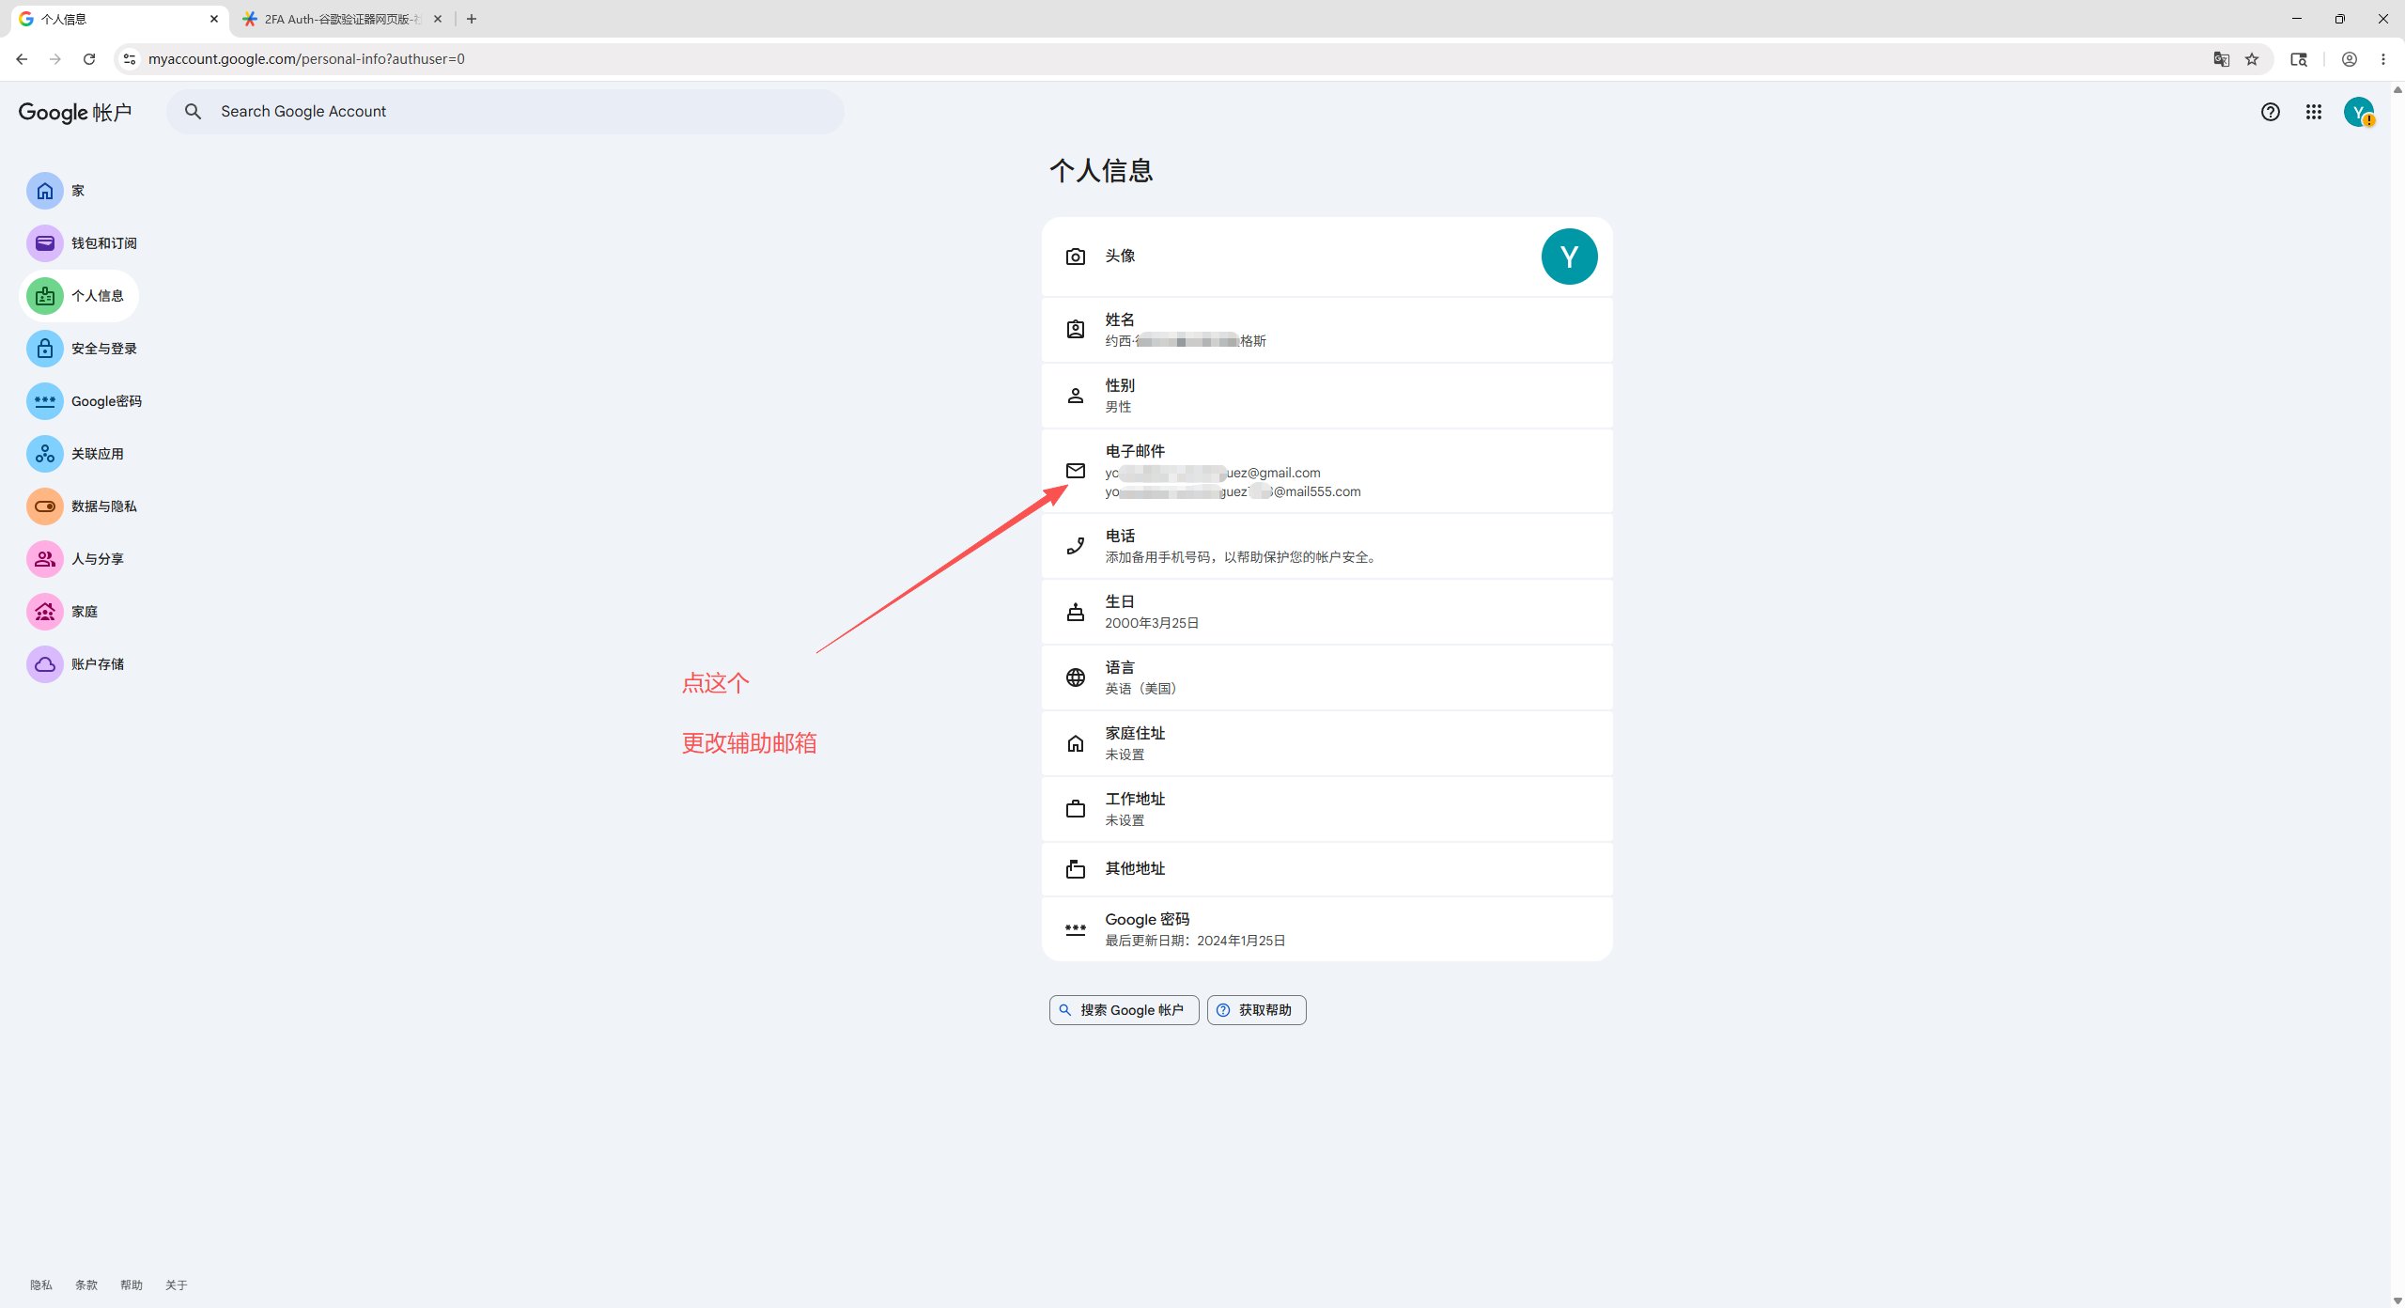Open the 电子邮件 row

[x=1327, y=471]
